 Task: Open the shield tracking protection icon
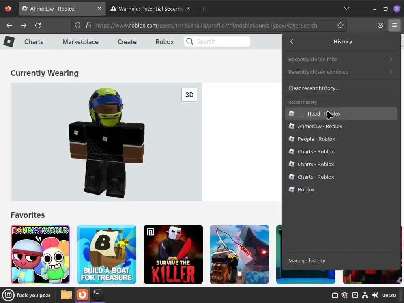coord(78,25)
